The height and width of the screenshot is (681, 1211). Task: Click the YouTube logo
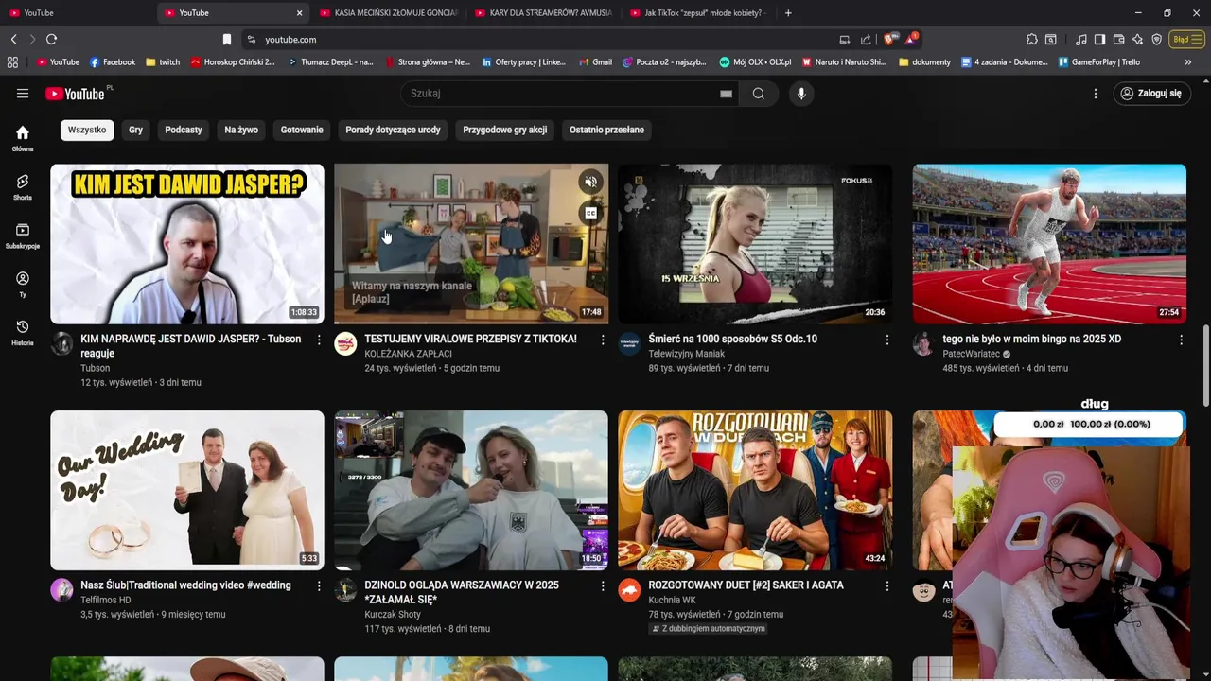coord(76,94)
